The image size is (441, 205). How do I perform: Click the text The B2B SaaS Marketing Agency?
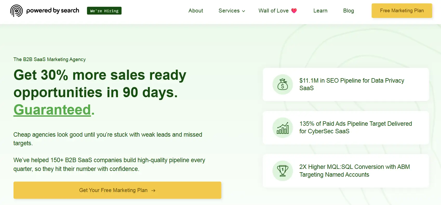[x=50, y=59]
